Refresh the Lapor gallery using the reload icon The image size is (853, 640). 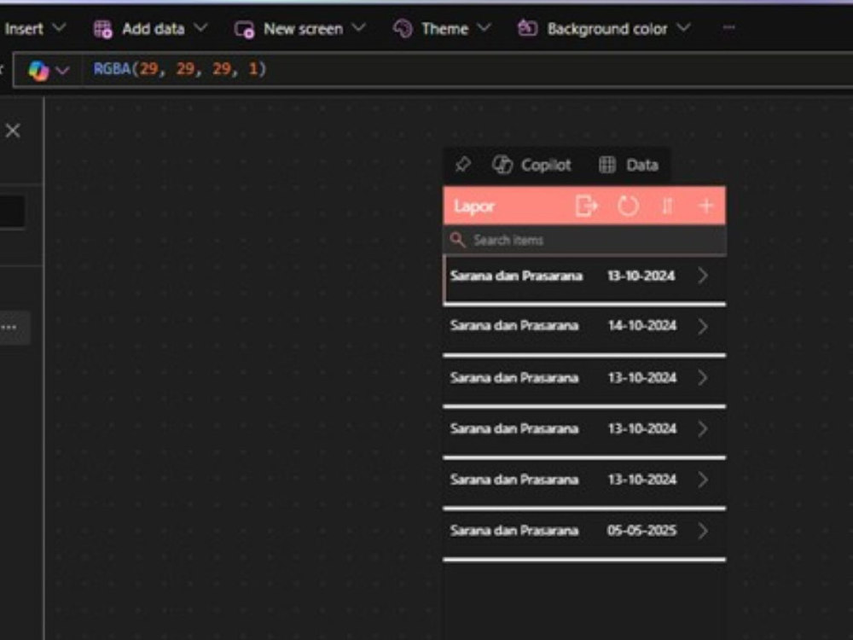(629, 206)
